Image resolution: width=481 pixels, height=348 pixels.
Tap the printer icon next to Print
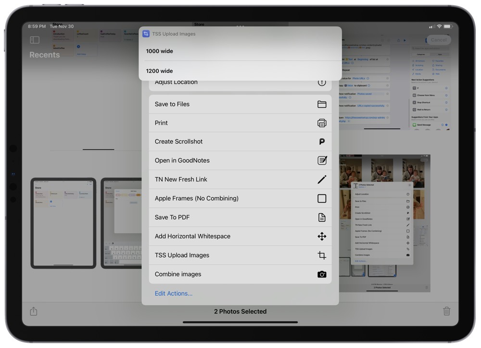323,122
